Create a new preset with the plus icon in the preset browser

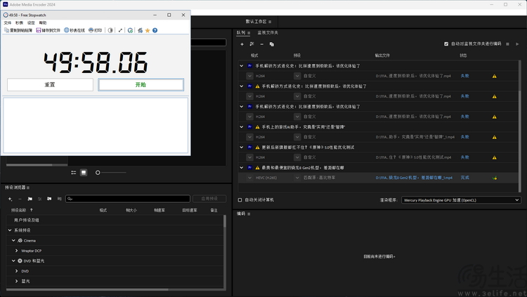[x=10, y=199]
